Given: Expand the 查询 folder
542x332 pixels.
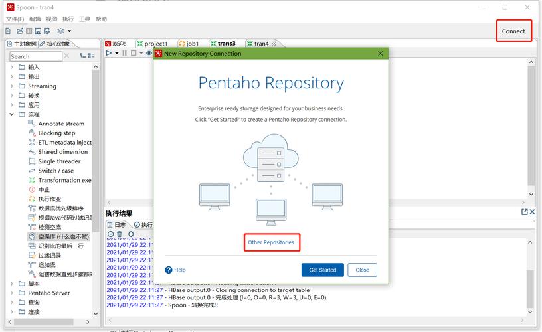Looking at the screenshot, I should [11, 302].
